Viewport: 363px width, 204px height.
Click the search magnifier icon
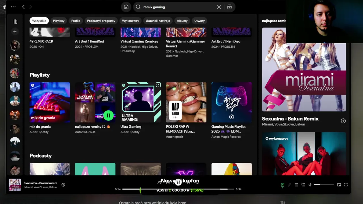coord(138,7)
